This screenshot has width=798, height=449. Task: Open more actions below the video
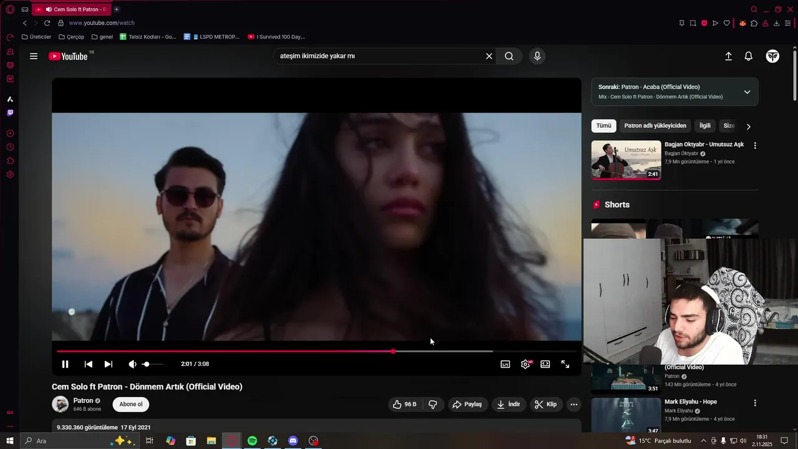click(x=574, y=404)
